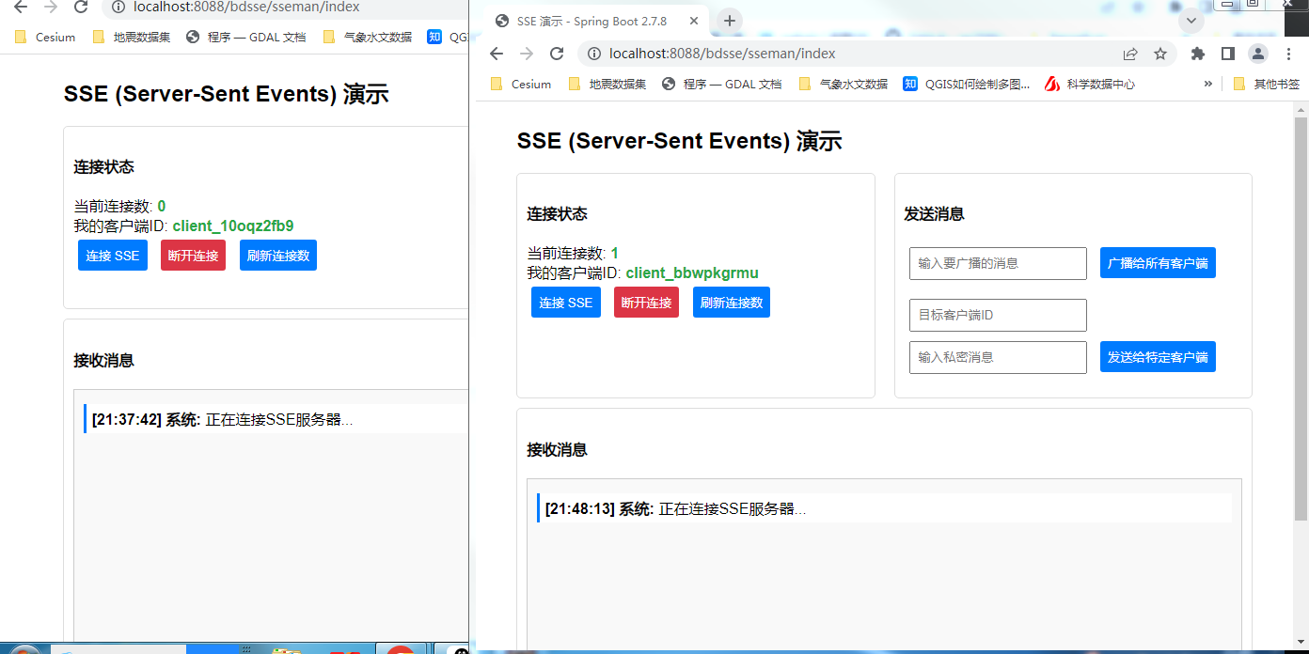Open the tab search dropdown chevron
The width and height of the screenshot is (1309, 654).
1191,21
